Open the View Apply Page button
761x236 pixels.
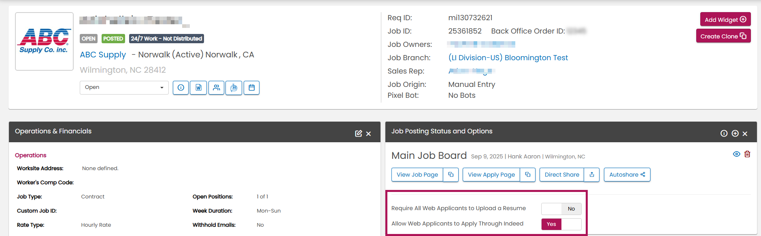[x=491, y=175]
